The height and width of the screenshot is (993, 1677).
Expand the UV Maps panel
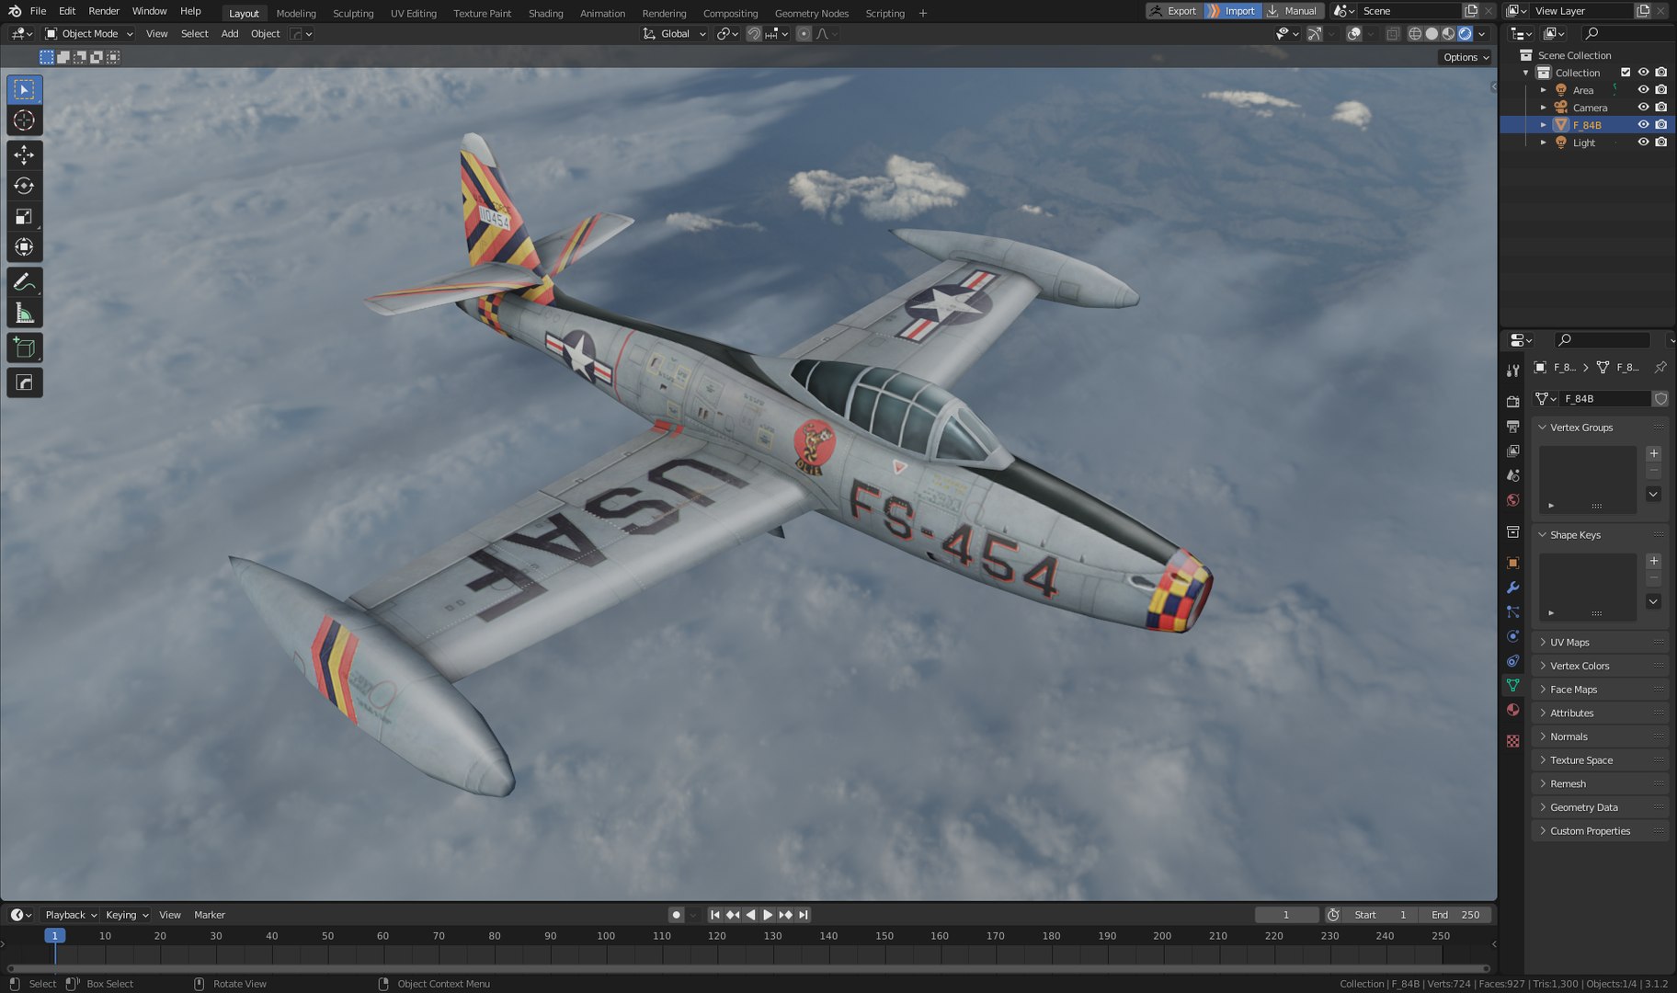point(1600,643)
